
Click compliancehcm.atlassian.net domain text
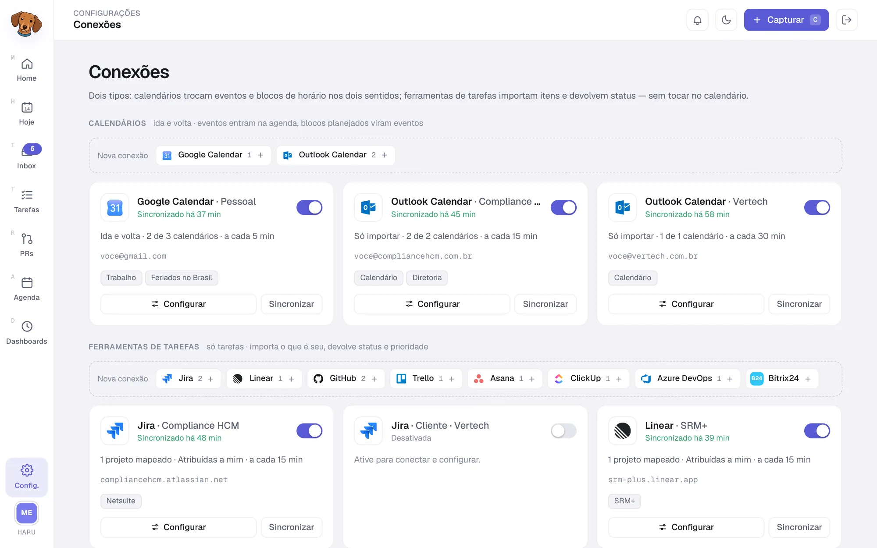click(x=164, y=480)
